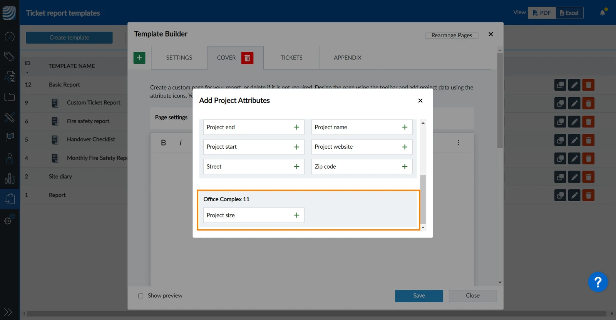This screenshot has height=320, width=616.
Task: Apply bold formatting in editor toolbar
Action: (163, 143)
